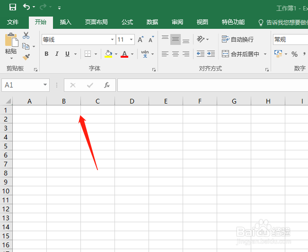Select Center horizontal align icon
This screenshot has height=252, width=308.
[x=176, y=54]
